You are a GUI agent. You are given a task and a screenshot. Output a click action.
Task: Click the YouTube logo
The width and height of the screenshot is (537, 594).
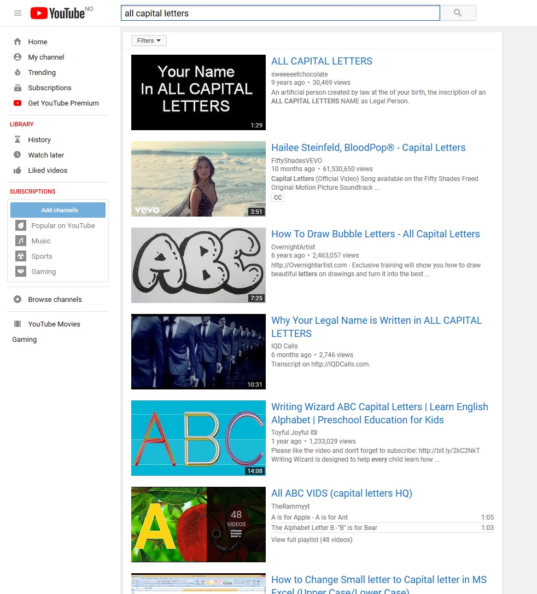[x=57, y=13]
